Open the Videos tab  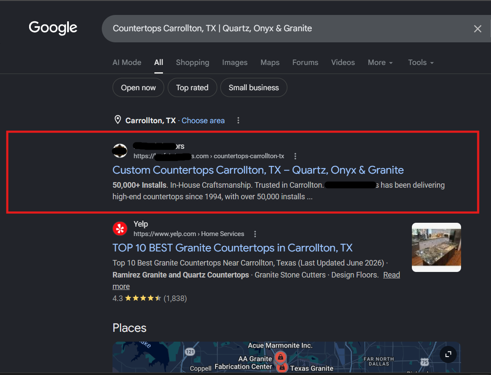[x=343, y=62]
